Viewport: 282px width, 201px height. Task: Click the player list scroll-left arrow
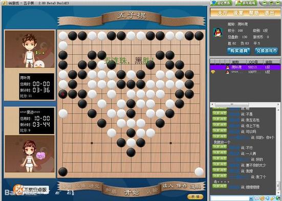[x=212, y=104]
